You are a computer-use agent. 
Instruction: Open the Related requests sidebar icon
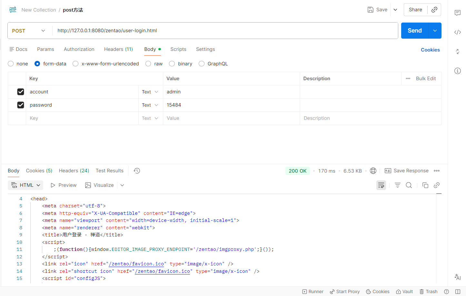click(457, 52)
